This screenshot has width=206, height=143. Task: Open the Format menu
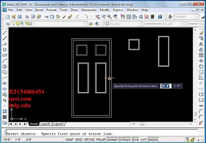51,10
